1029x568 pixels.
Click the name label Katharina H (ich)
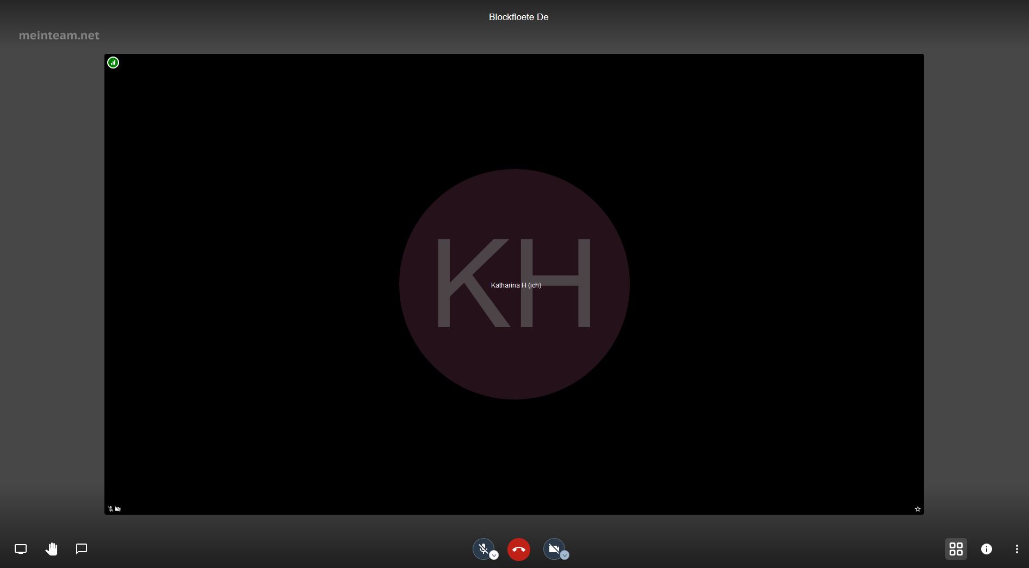click(x=516, y=285)
